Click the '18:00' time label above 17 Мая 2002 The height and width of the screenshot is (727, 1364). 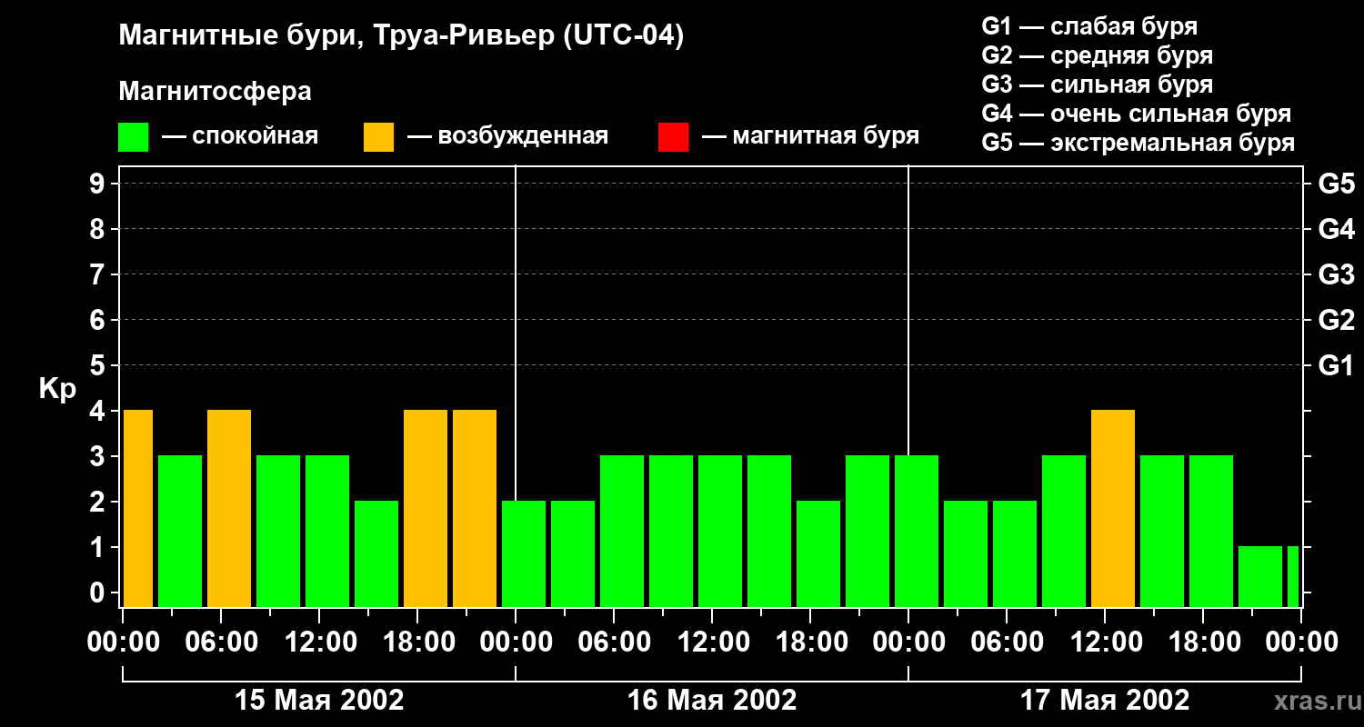pos(1203,642)
